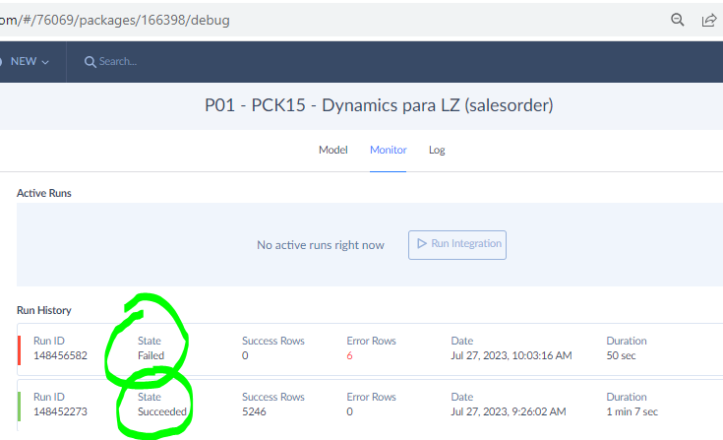Click date Jul 27, 2023, 9:26:02 AM

point(509,411)
